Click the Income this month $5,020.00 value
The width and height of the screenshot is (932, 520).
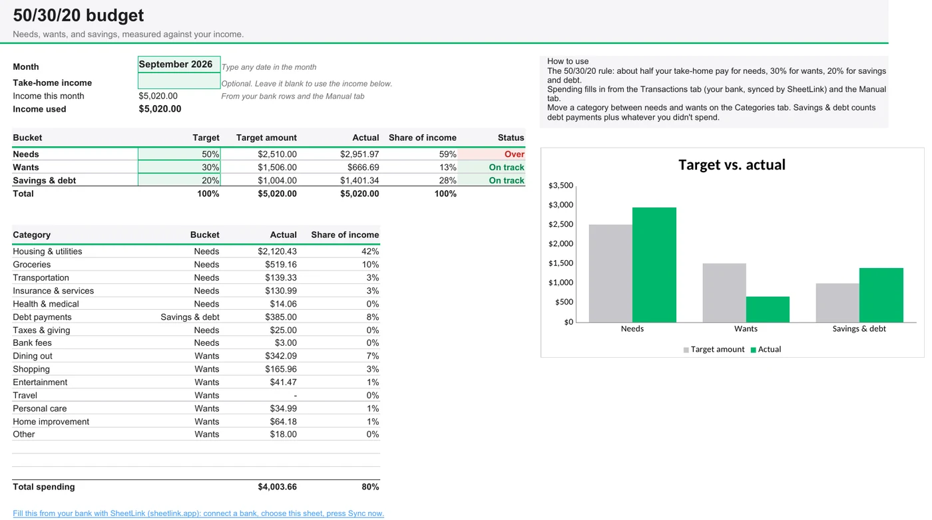click(158, 96)
